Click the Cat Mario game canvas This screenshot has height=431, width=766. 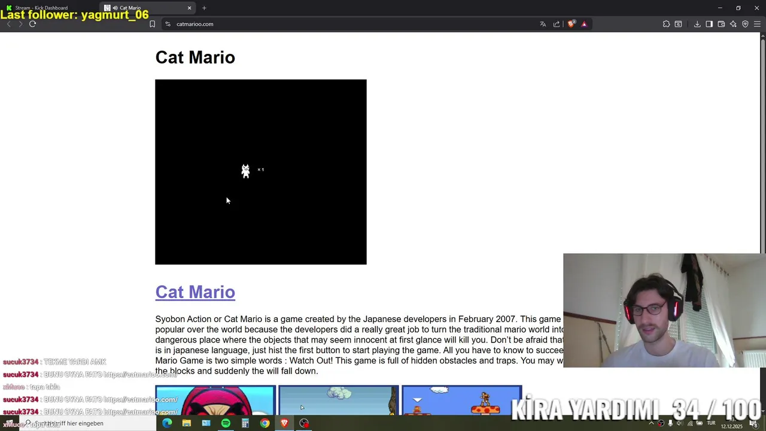[x=261, y=172]
